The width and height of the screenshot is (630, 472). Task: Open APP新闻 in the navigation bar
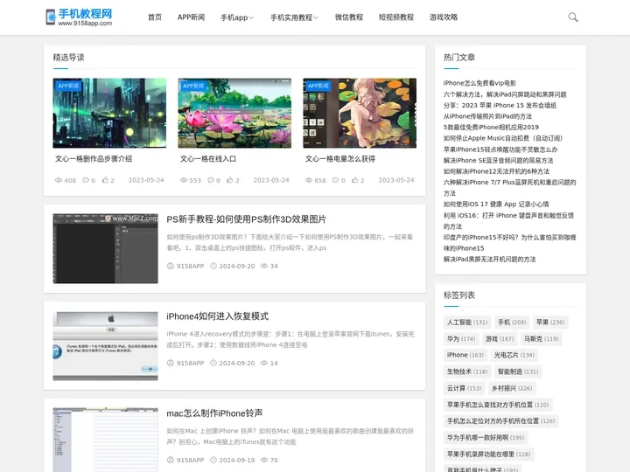point(192,17)
